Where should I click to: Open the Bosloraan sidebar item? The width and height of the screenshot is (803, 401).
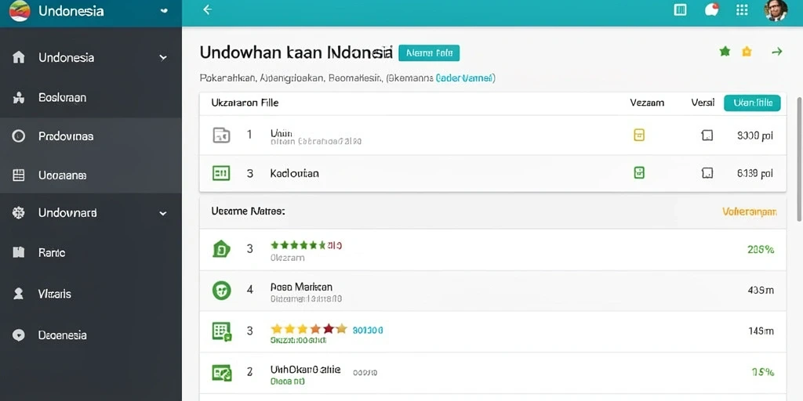[x=62, y=97]
